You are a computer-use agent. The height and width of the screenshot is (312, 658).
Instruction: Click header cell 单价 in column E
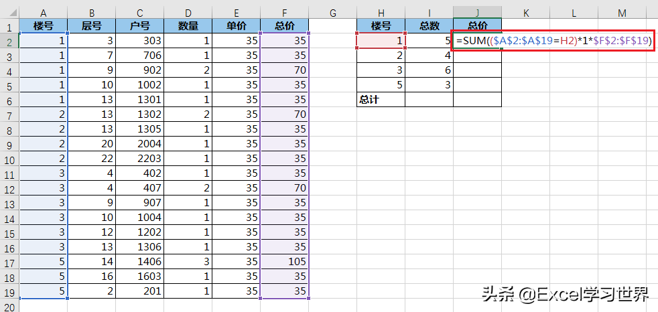(x=237, y=26)
